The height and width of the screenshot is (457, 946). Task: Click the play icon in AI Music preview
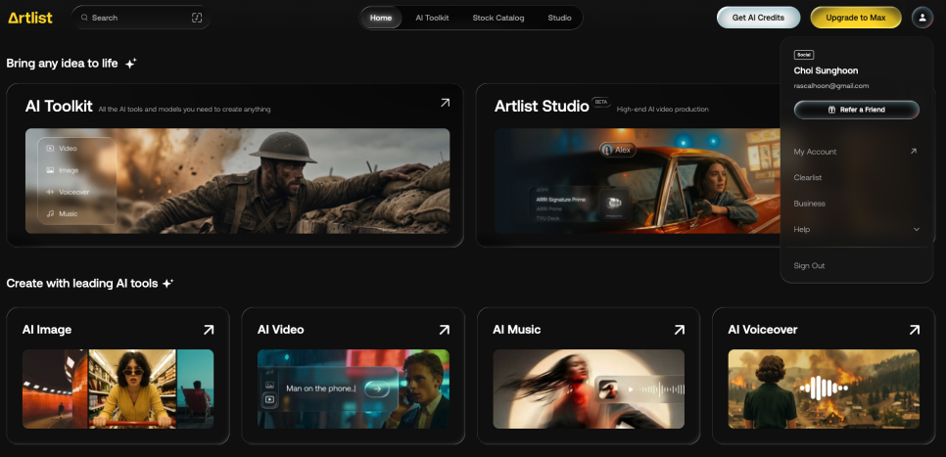[x=631, y=389]
